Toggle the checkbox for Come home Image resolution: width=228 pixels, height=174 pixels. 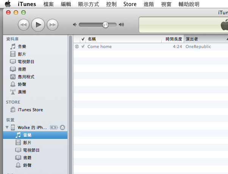click(83, 47)
